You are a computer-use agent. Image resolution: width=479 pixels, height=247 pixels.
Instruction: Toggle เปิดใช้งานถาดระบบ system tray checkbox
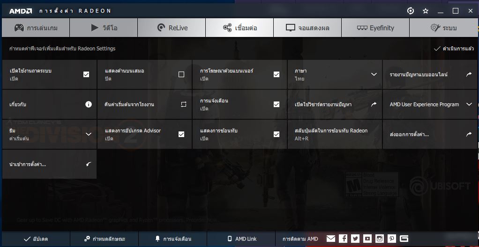pos(86,74)
